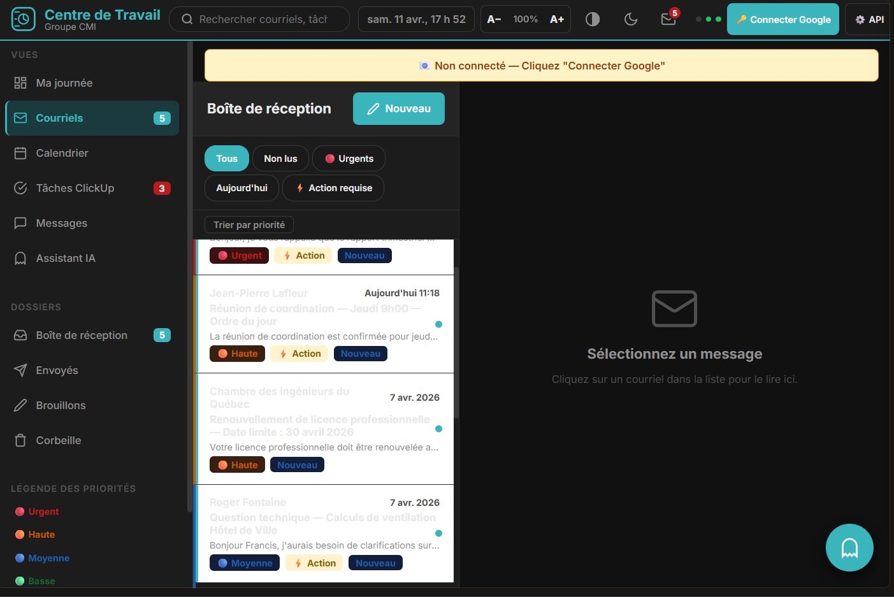Image resolution: width=894 pixels, height=597 pixels.
Task: Open the floating assistant chat button
Action: click(849, 547)
